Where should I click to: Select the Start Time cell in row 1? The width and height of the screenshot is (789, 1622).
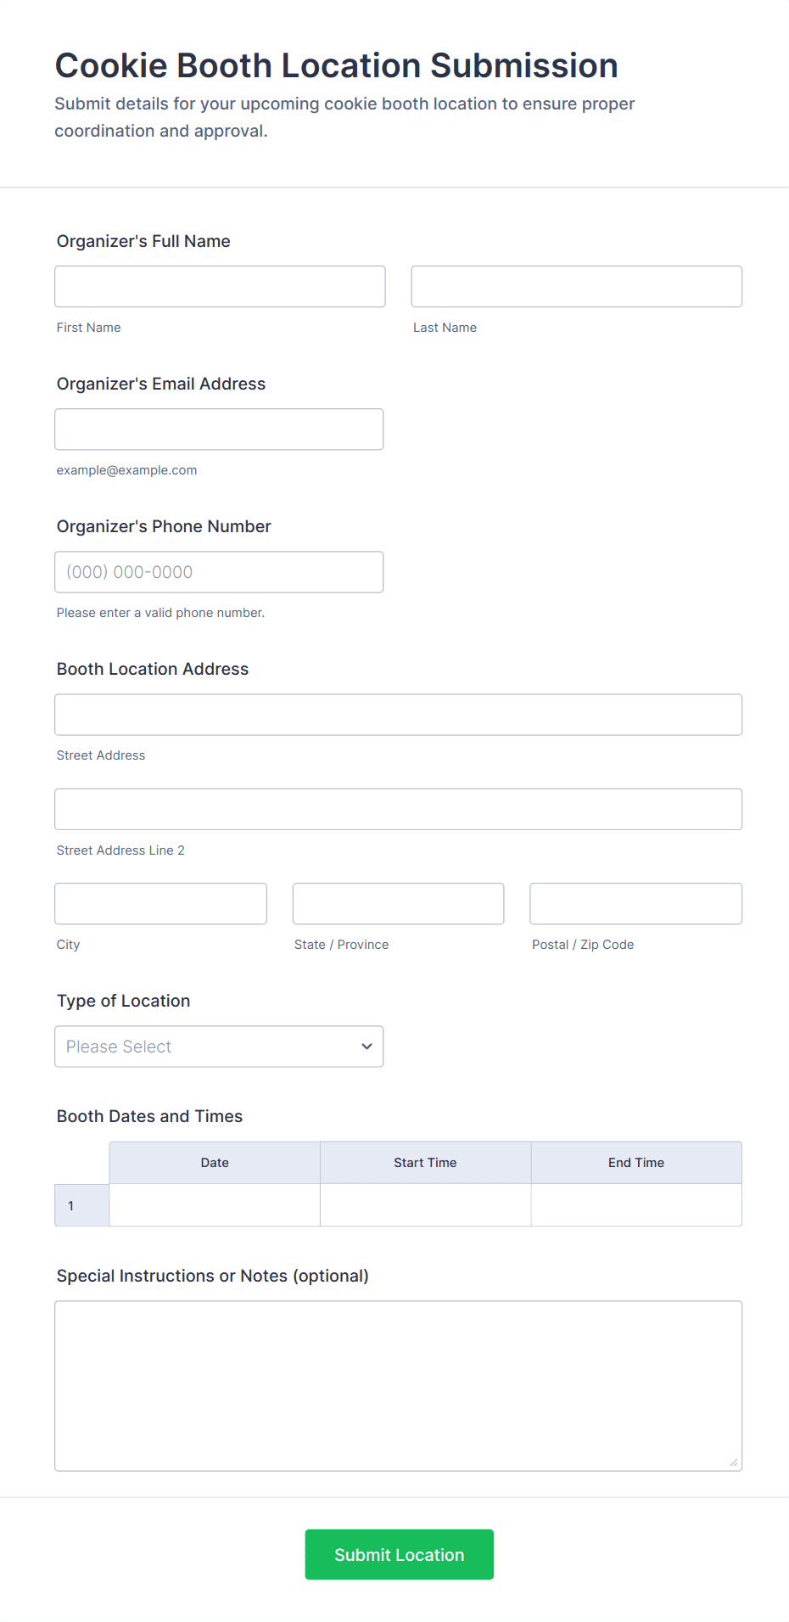[425, 1205]
